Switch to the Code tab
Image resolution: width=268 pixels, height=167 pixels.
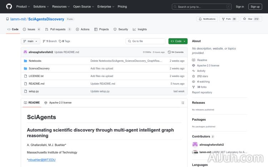(x=13, y=29)
